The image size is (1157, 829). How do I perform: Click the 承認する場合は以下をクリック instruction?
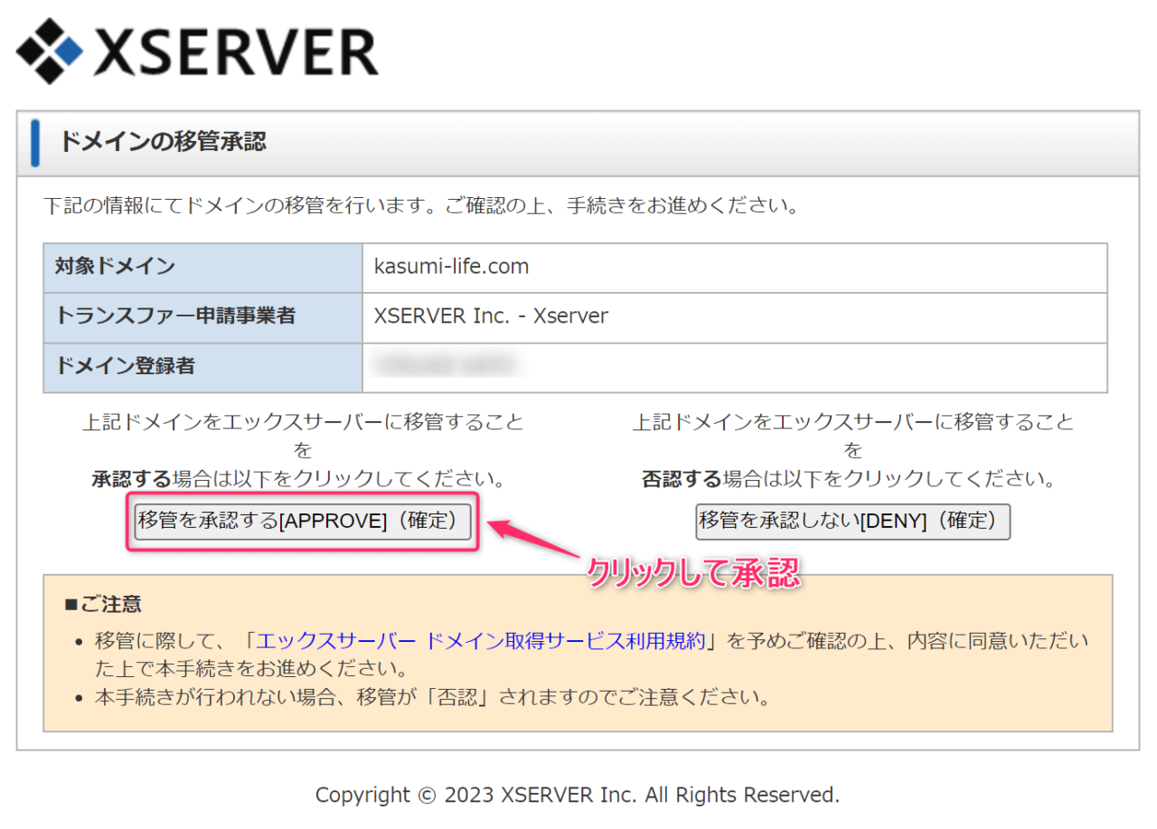(298, 479)
